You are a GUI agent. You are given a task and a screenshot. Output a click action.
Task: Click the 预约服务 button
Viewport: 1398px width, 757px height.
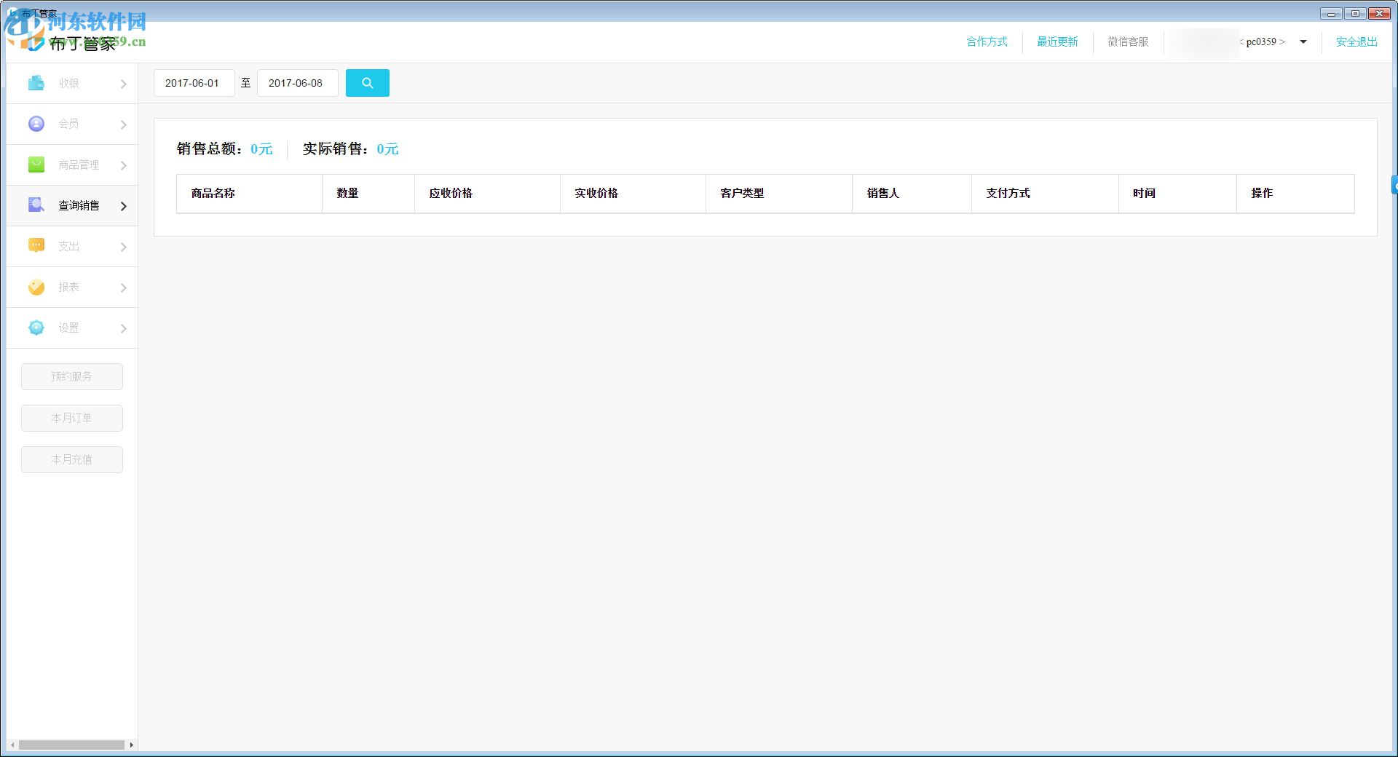click(72, 376)
